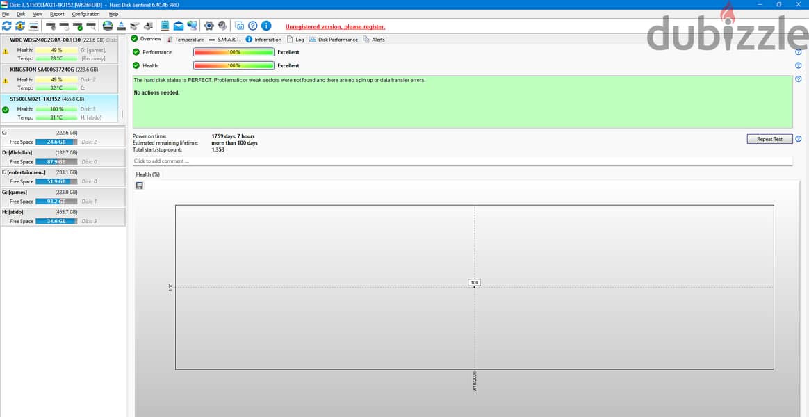Select the H: [abdo] volume entry
The image size is (809, 417).
63,216
